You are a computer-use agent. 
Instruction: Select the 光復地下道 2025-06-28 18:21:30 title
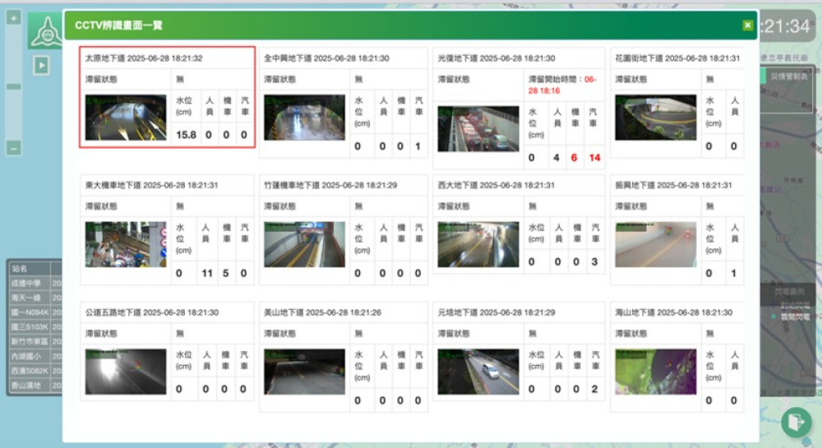point(496,58)
